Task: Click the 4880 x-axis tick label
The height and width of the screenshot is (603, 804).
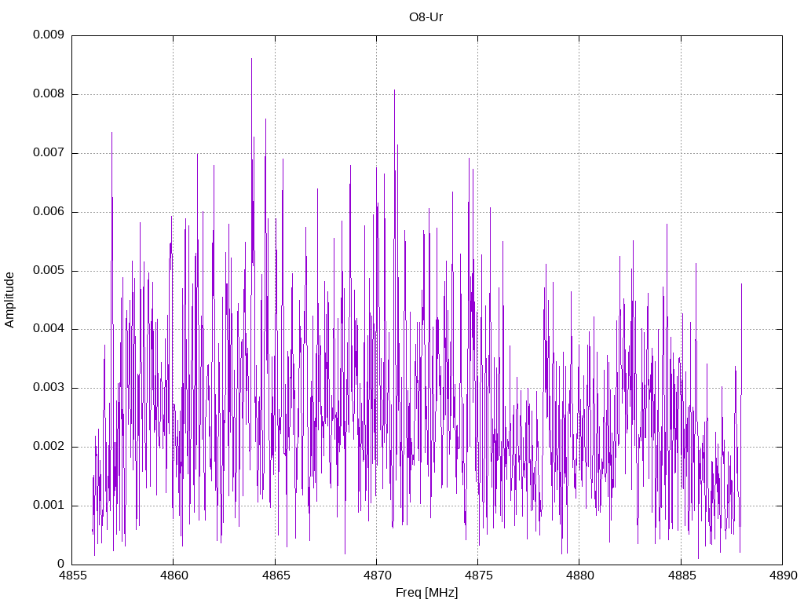Action: coord(580,576)
